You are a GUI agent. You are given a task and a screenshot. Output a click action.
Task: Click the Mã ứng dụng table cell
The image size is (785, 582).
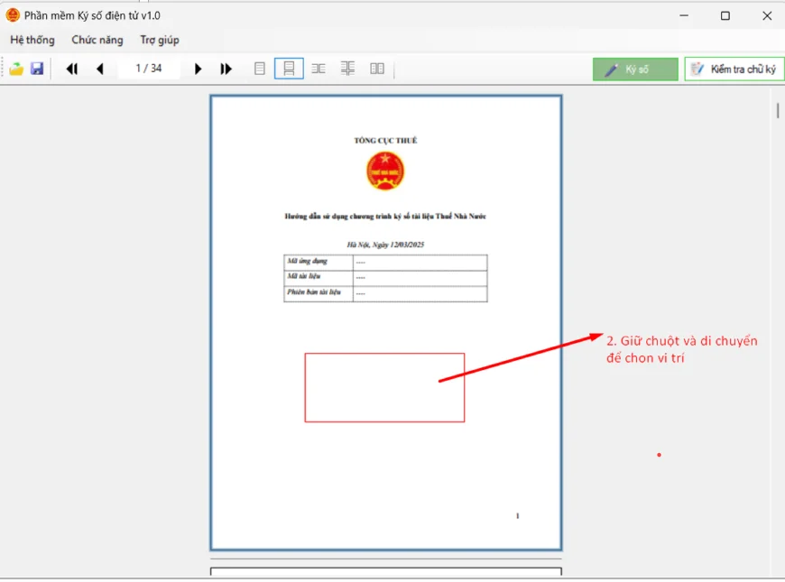point(319,263)
